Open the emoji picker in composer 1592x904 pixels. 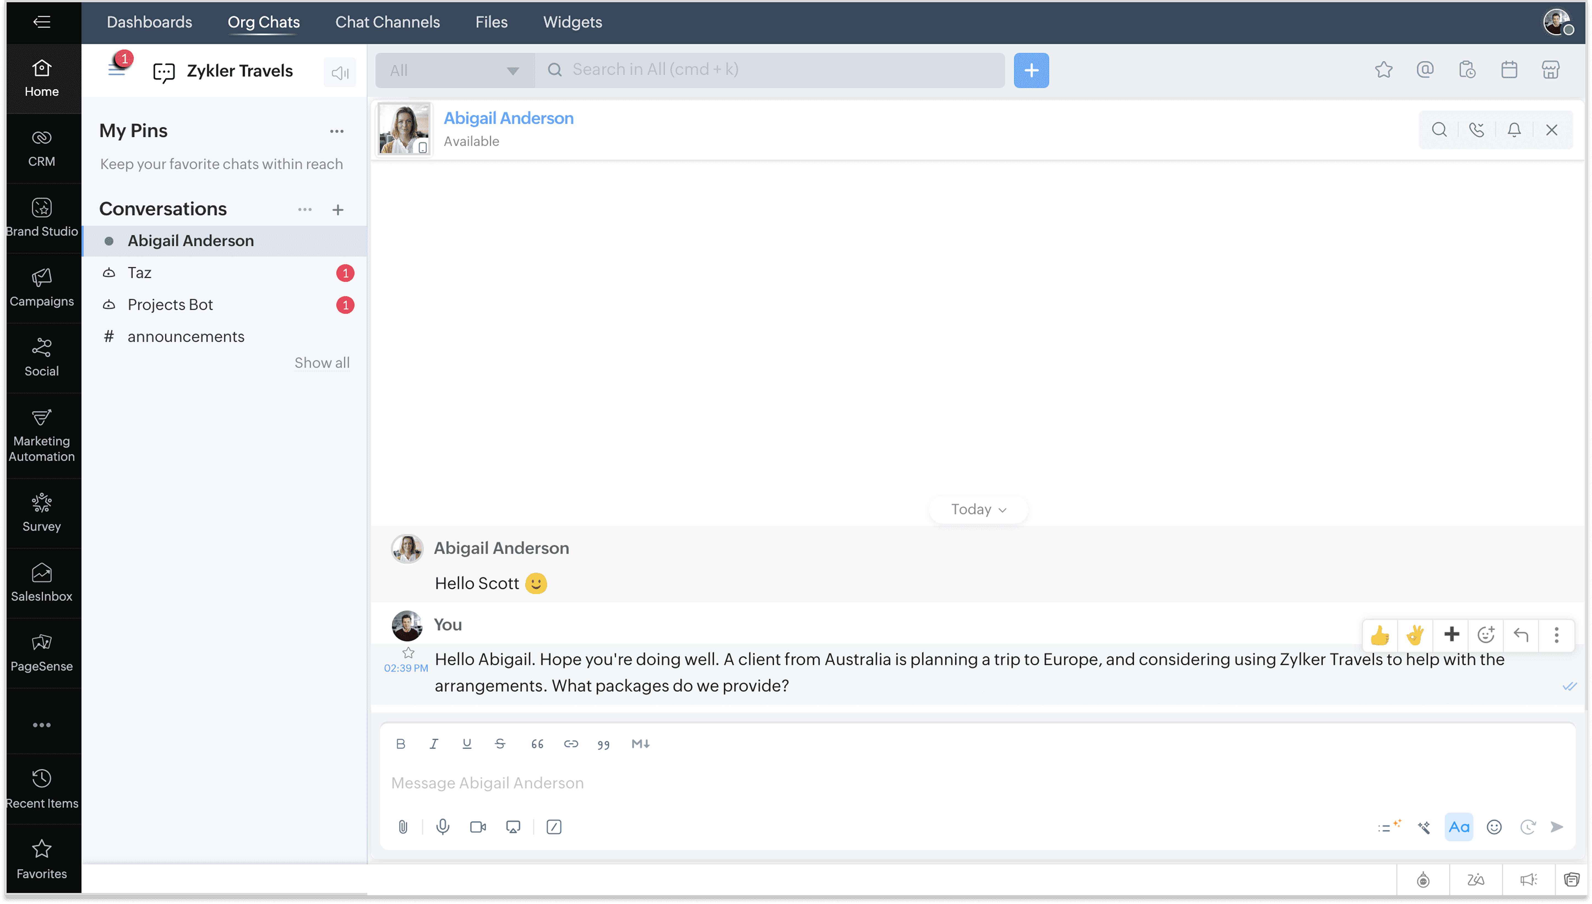[x=1494, y=827]
